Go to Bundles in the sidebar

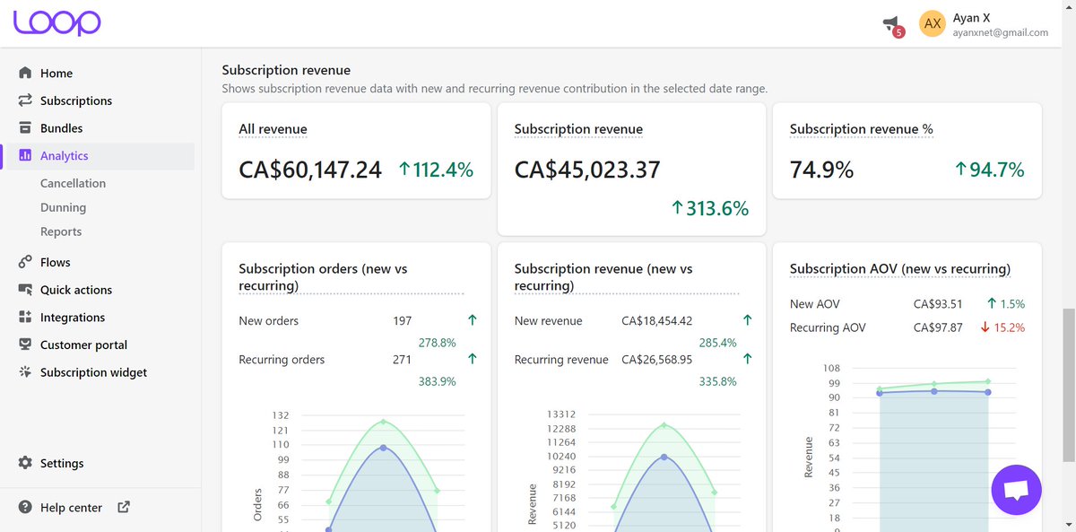pyautogui.click(x=61, y=128)
